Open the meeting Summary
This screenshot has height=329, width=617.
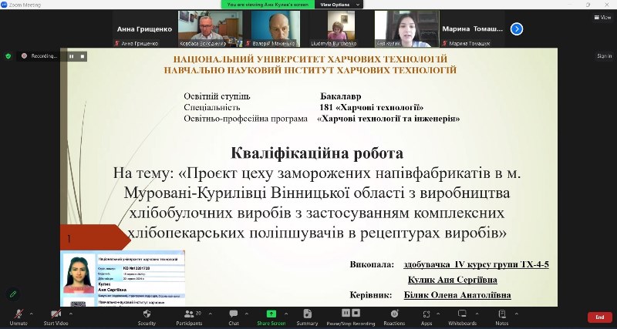tap(307, 317)
